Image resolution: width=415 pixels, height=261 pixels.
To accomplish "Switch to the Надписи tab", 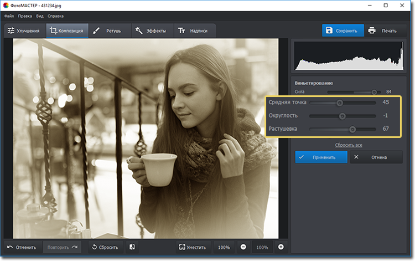I will coord(195,30).
